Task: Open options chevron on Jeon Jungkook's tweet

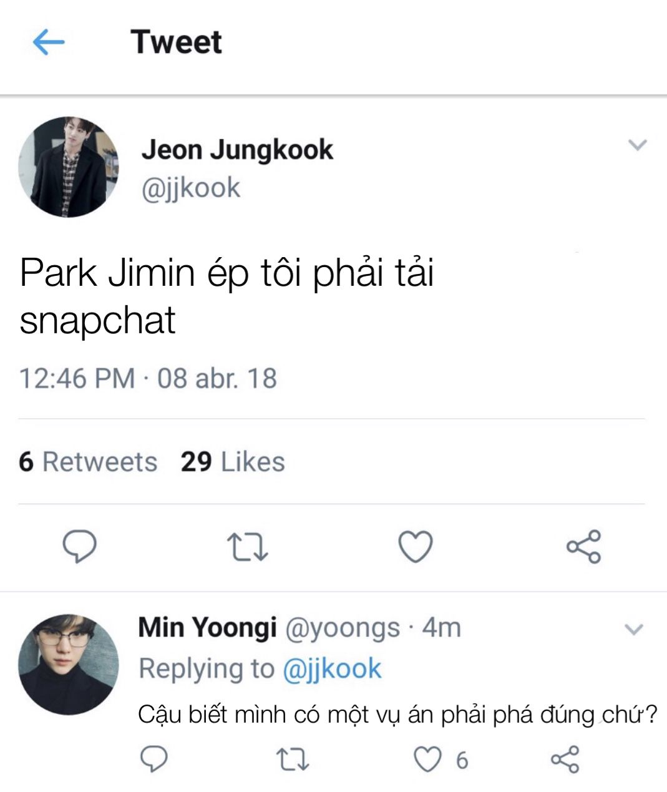Action: pyautogui.click(x=638, y=145)
